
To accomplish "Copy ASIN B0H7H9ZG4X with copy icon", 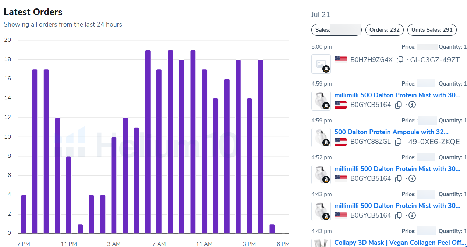I will click(x=400, y=60).
